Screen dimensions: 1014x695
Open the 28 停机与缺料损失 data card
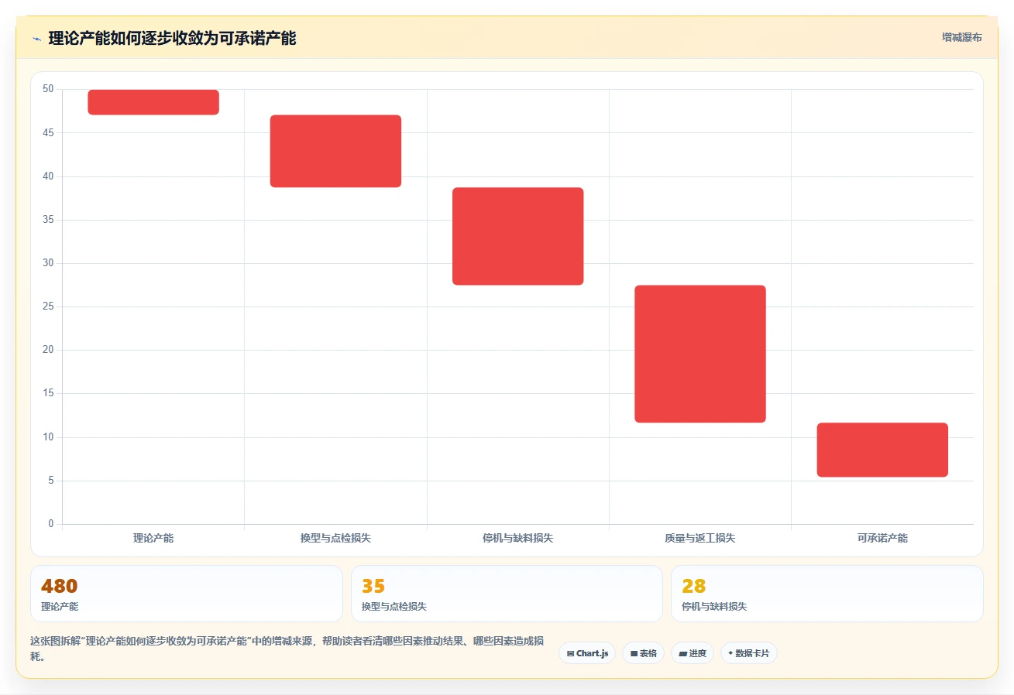point(827,594)
